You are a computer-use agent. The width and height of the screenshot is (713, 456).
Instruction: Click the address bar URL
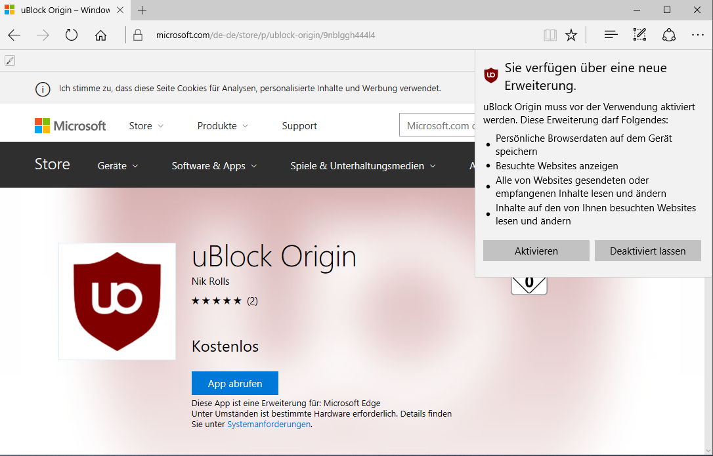265,35
